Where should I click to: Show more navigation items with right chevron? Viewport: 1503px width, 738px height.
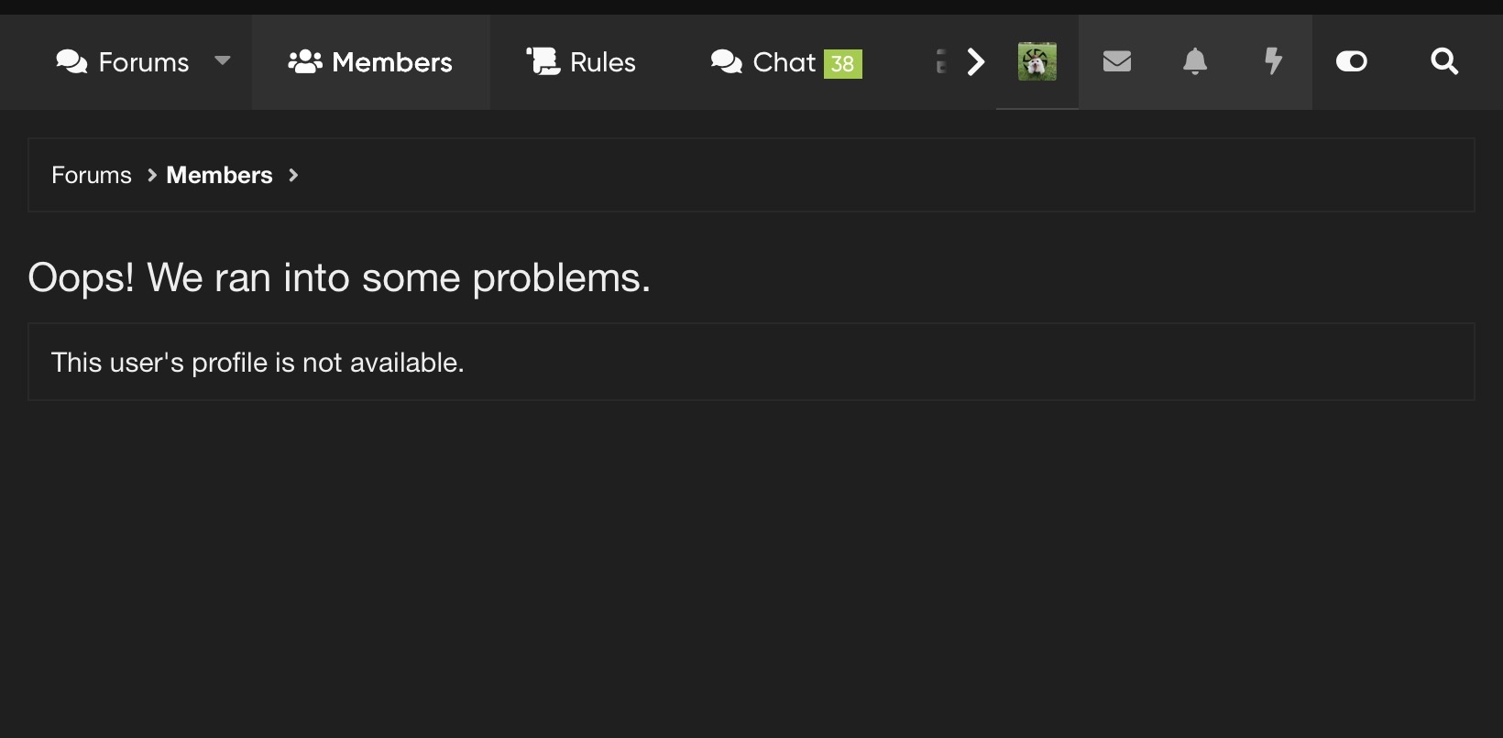pos(976,61)
